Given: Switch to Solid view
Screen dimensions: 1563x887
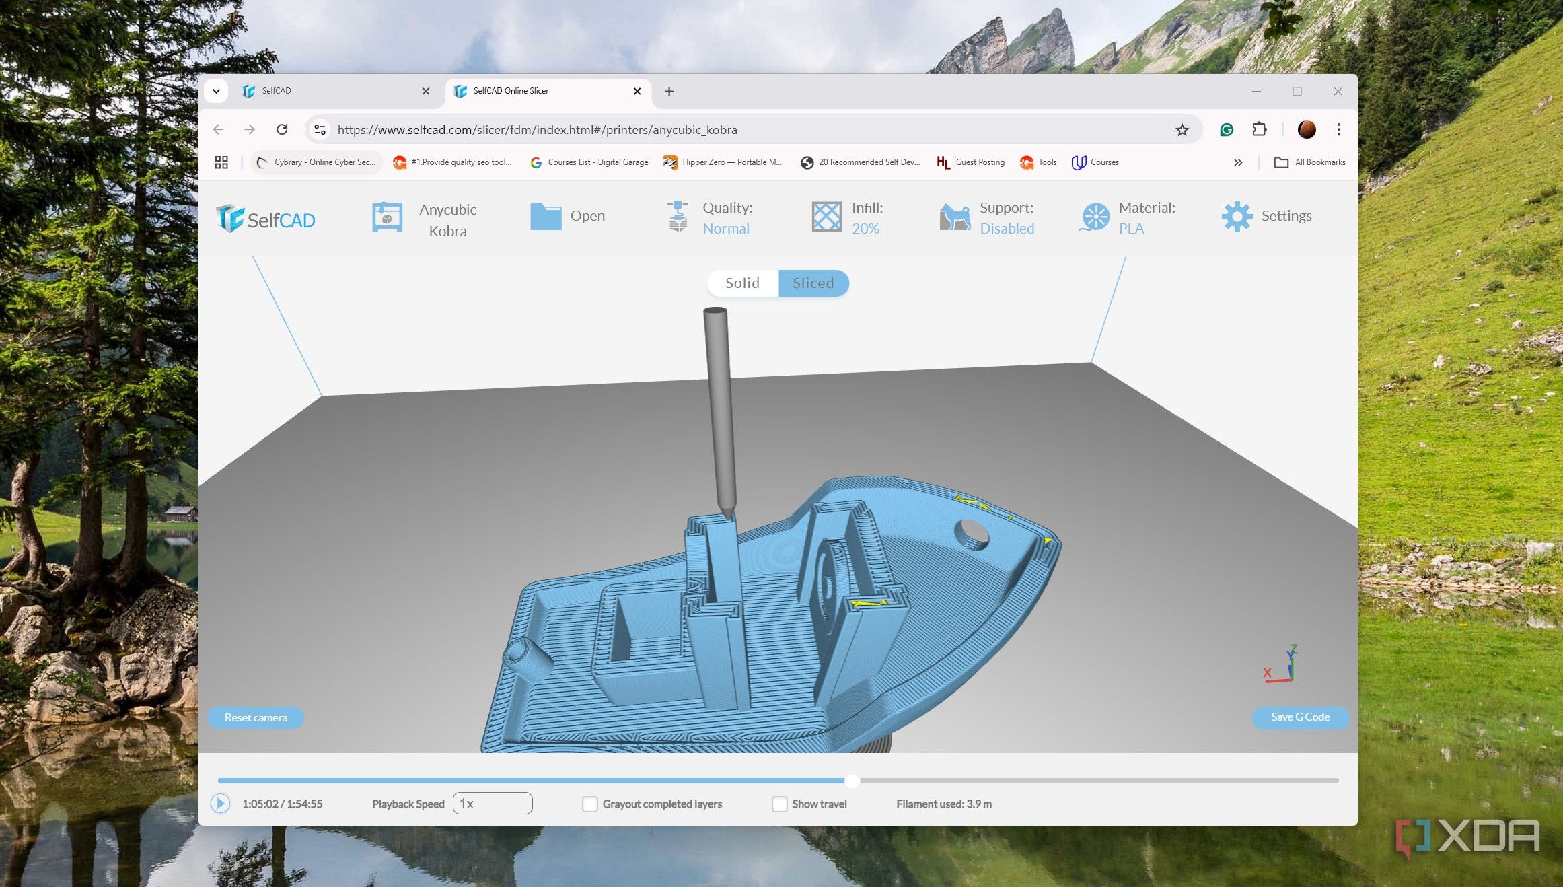Looking at the screenshot, I should pyautogui.click(x=742, y=283).
